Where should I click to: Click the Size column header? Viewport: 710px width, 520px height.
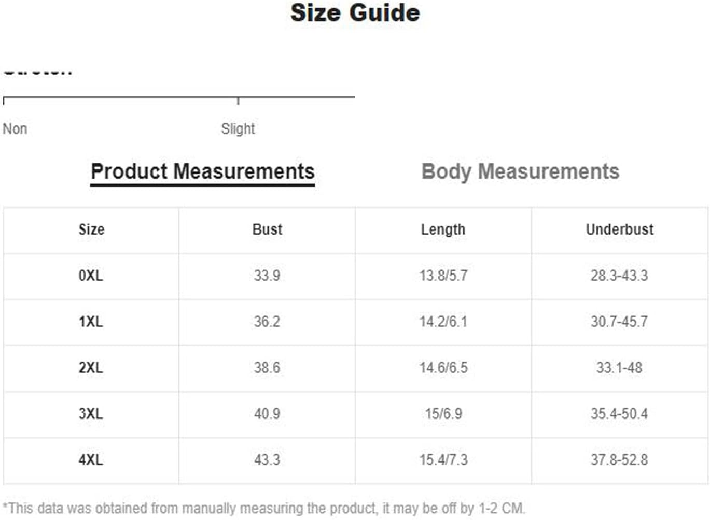pyautogui.click(x=91, y=229)
